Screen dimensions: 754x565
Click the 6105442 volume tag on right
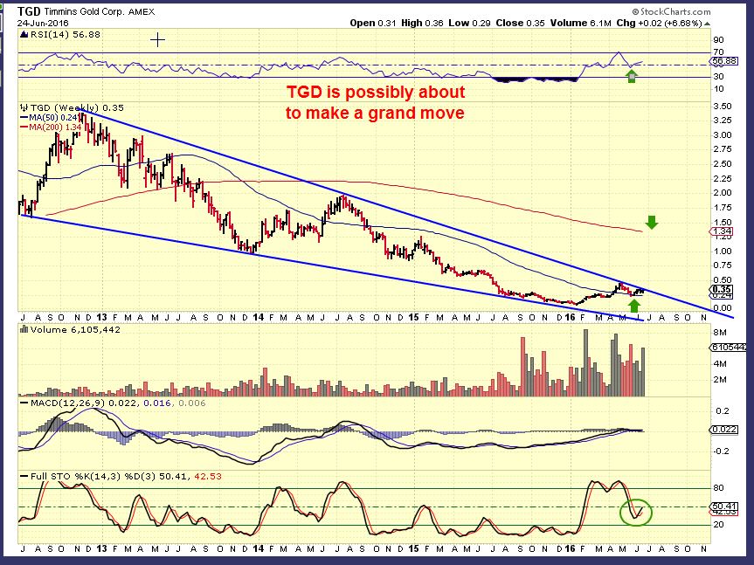click(x=728, y=348)
